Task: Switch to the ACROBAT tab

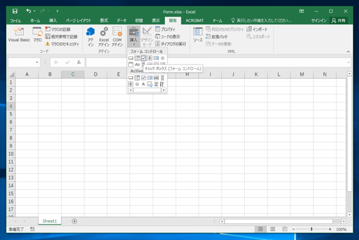Action: click(x=195, y=21)
